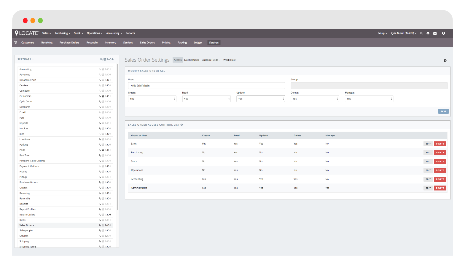Open the Create permission dropdown
The image size is (465, 265).
click(x=152, y=99)
